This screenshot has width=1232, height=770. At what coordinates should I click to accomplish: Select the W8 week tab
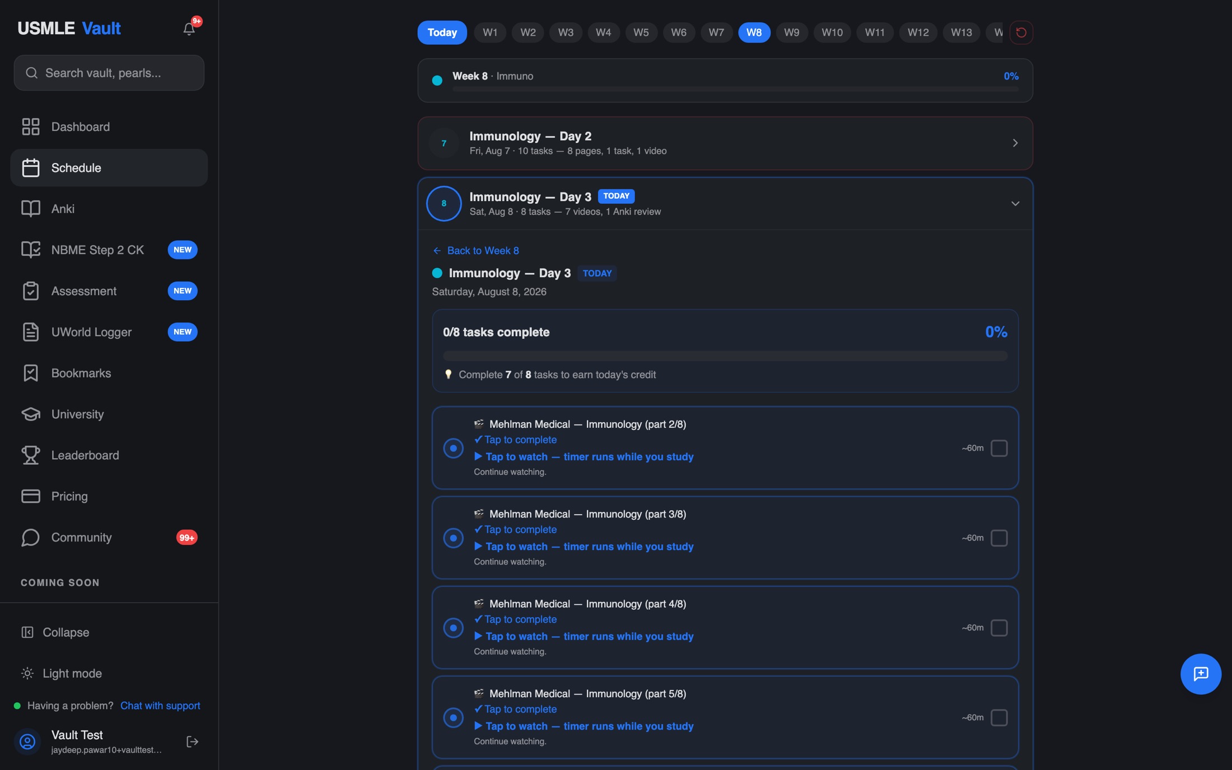pyautogui.click(x=754, y=32)
